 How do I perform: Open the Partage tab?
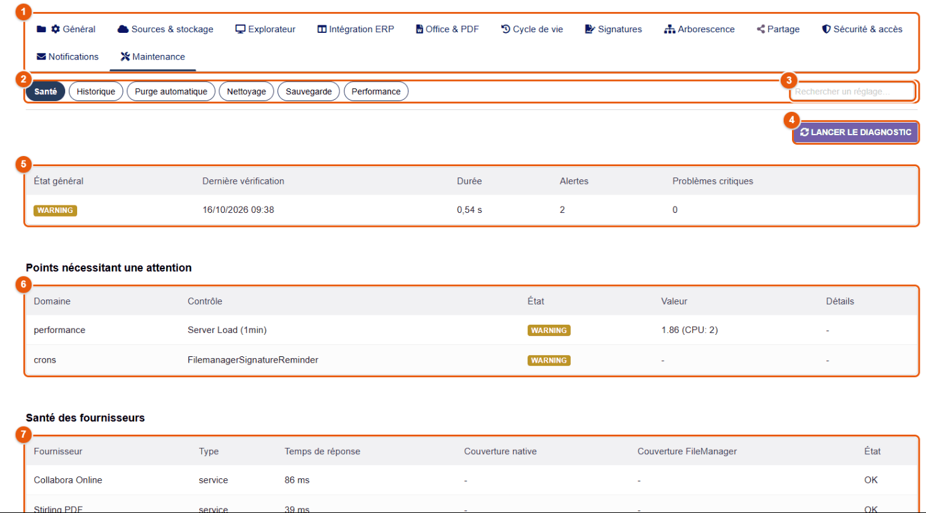tap(778, 29)
